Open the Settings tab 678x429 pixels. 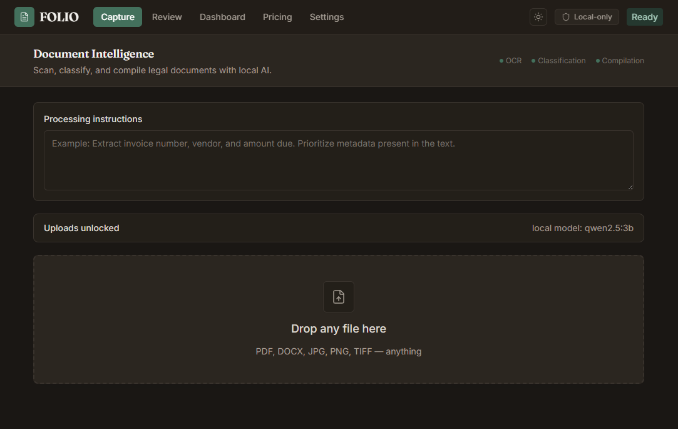coord(326,17)
